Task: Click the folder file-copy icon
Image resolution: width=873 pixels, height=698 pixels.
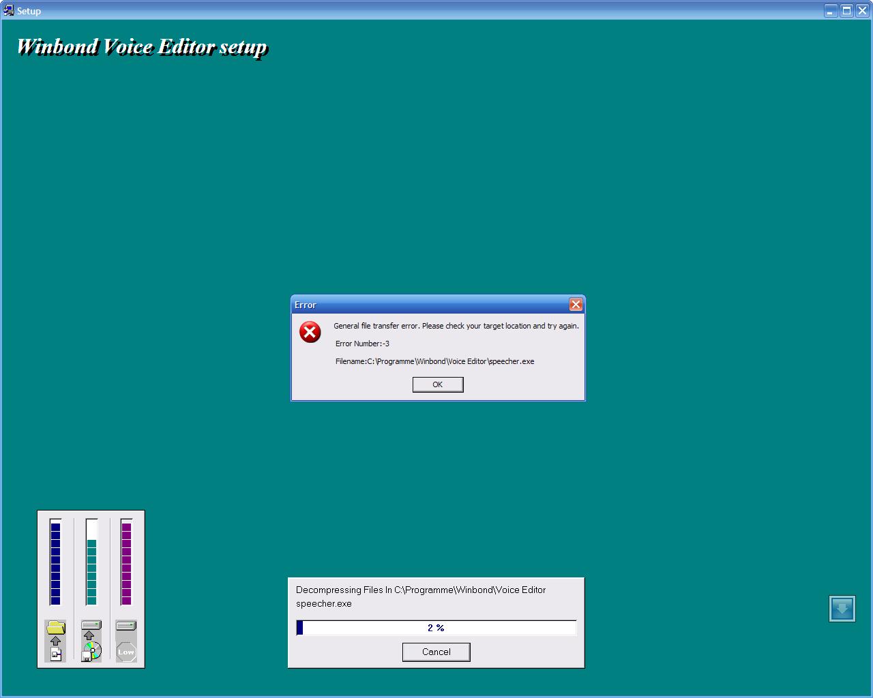Action: point(56,641)
